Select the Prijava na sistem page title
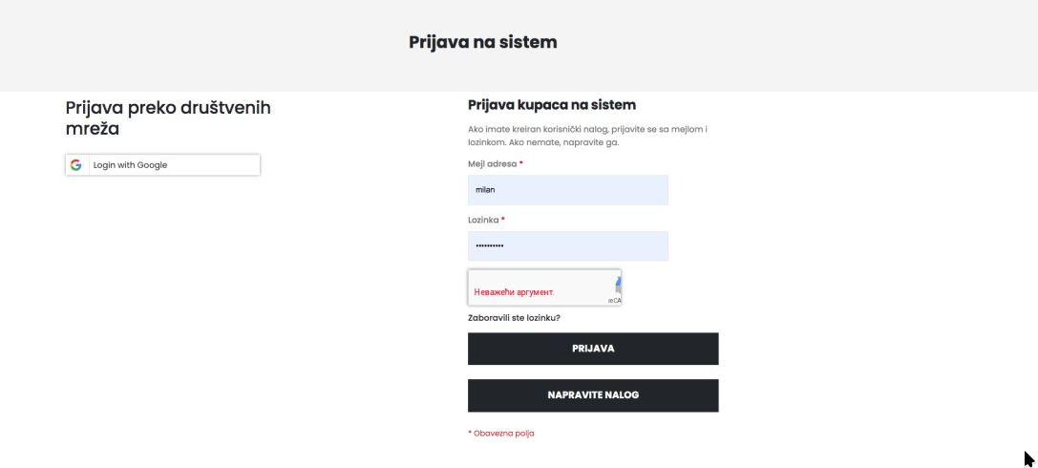Screen dimensions: 1038x468 [x=482, y=42]
